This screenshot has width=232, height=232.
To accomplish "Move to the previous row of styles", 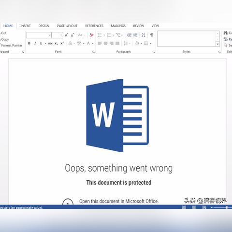I will tap(217, 34).
